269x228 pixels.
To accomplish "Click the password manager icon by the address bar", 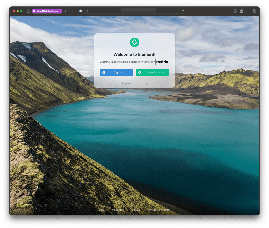I will tap(80, 11).
